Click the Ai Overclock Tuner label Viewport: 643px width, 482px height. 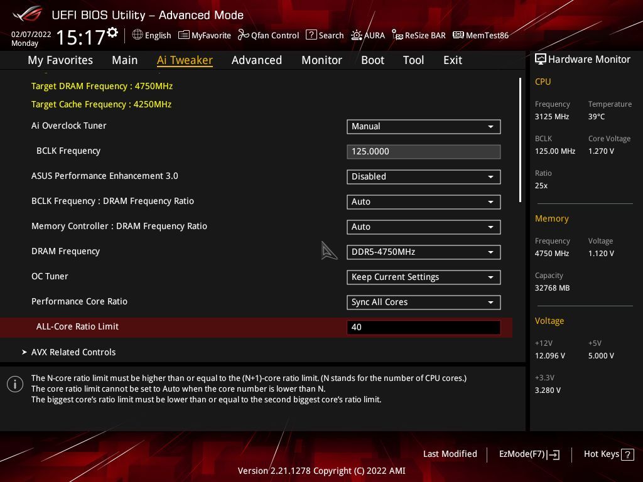click(x=69, y=126)
